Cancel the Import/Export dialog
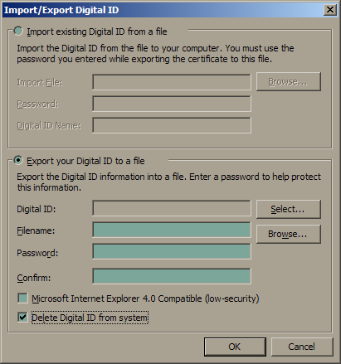This screenshot has height=364, width=341. click(x=302, y=347)
